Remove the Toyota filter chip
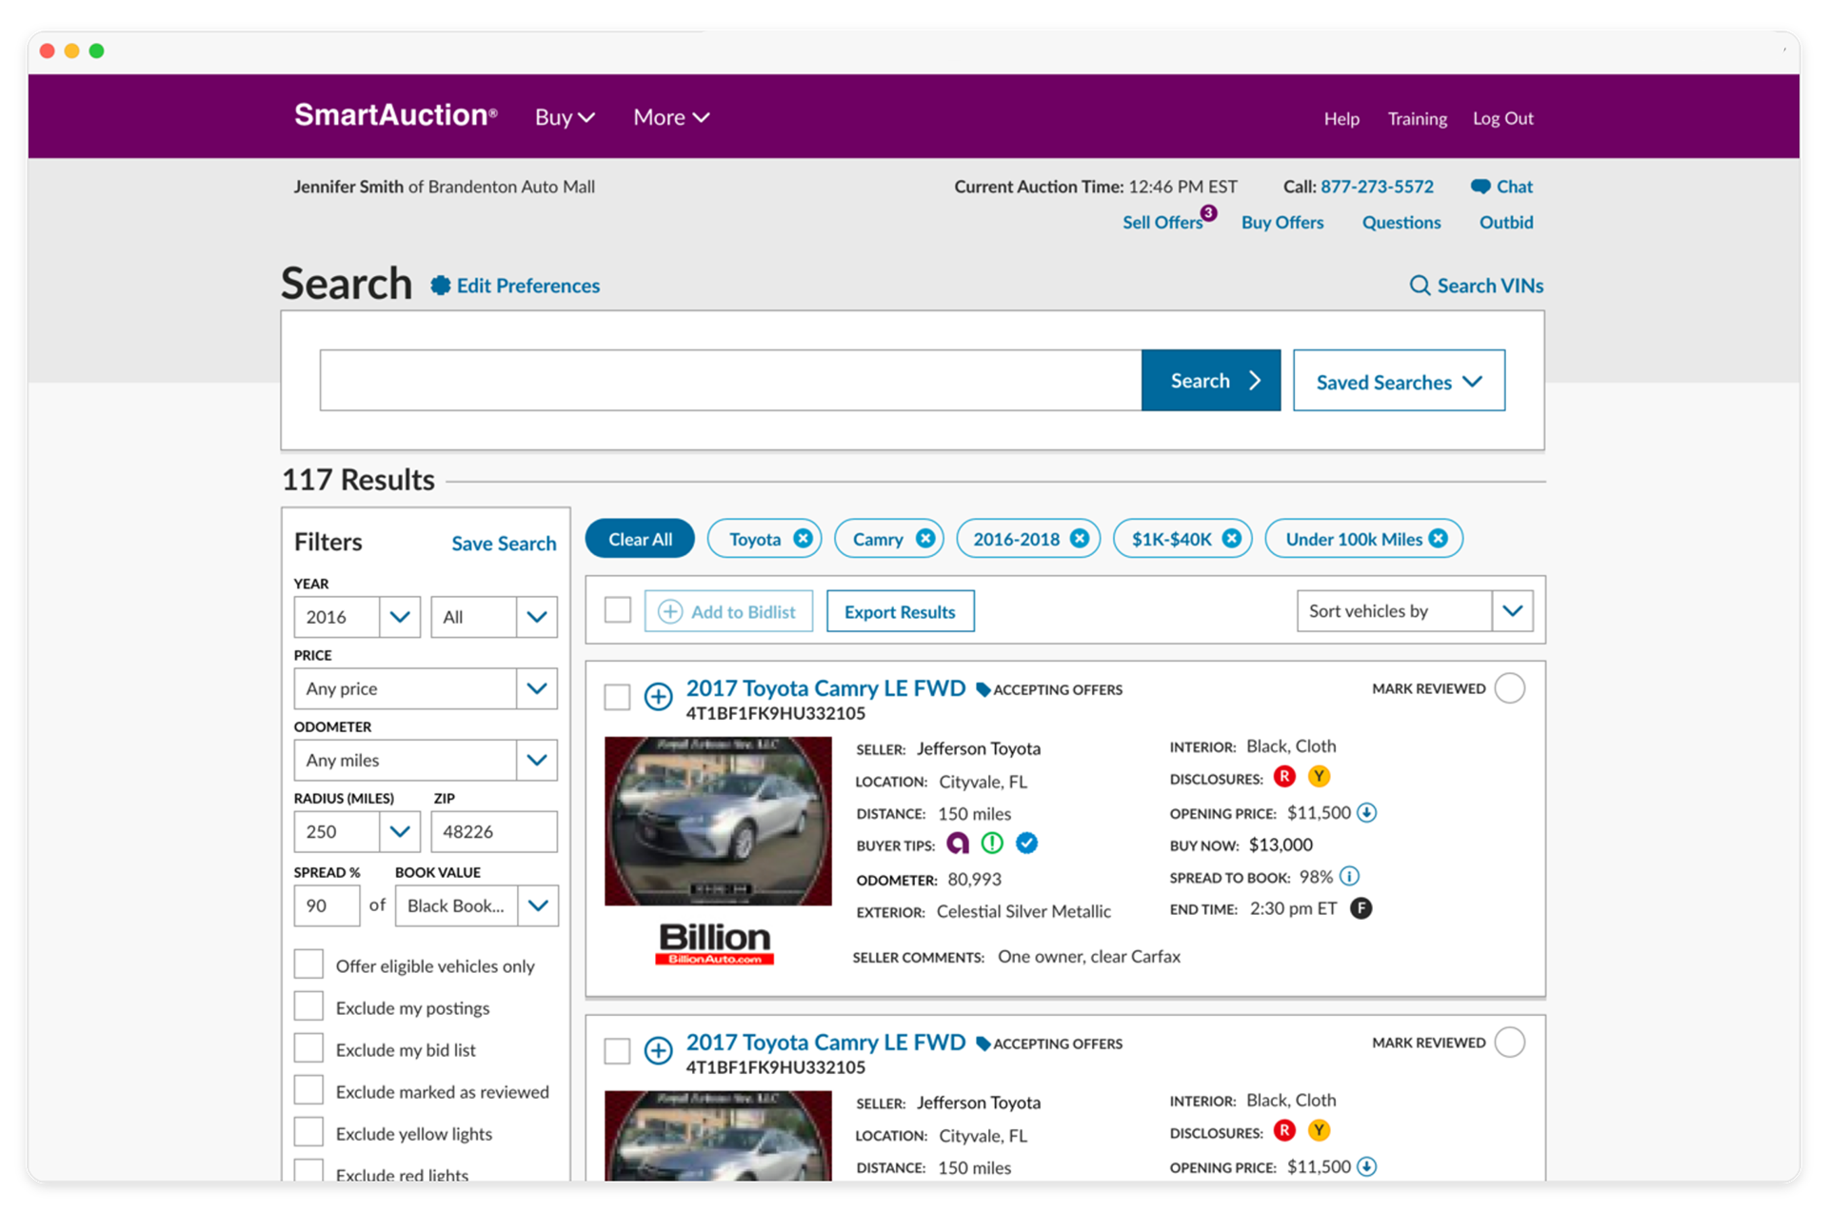Image resolution: width=1828 pixels, height=1212 pixels. [x=804, y=539]
